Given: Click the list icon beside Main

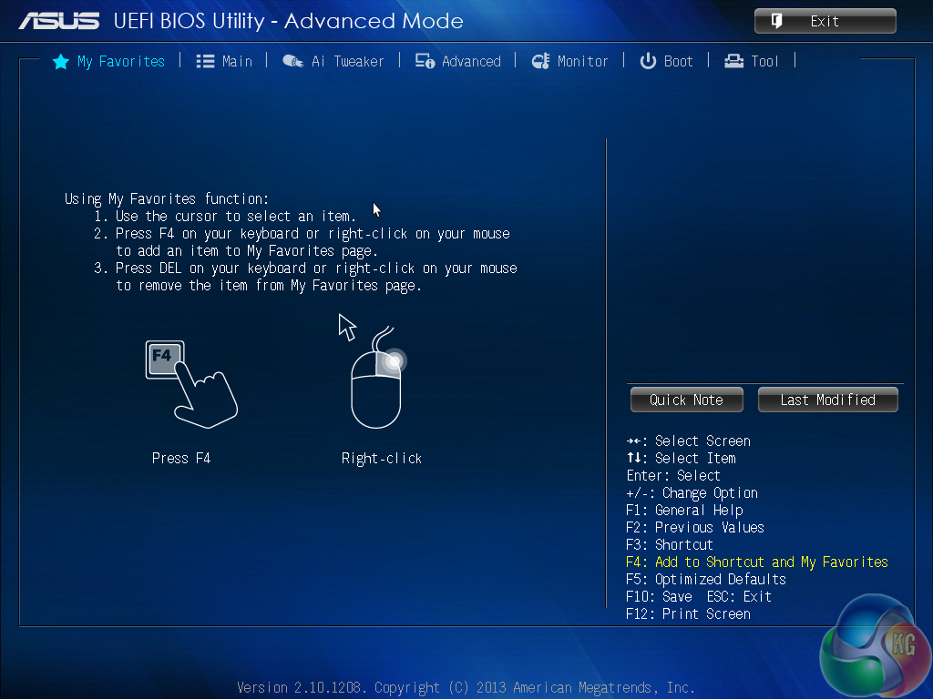Looking at the screenshot, I should click(205, 61).
